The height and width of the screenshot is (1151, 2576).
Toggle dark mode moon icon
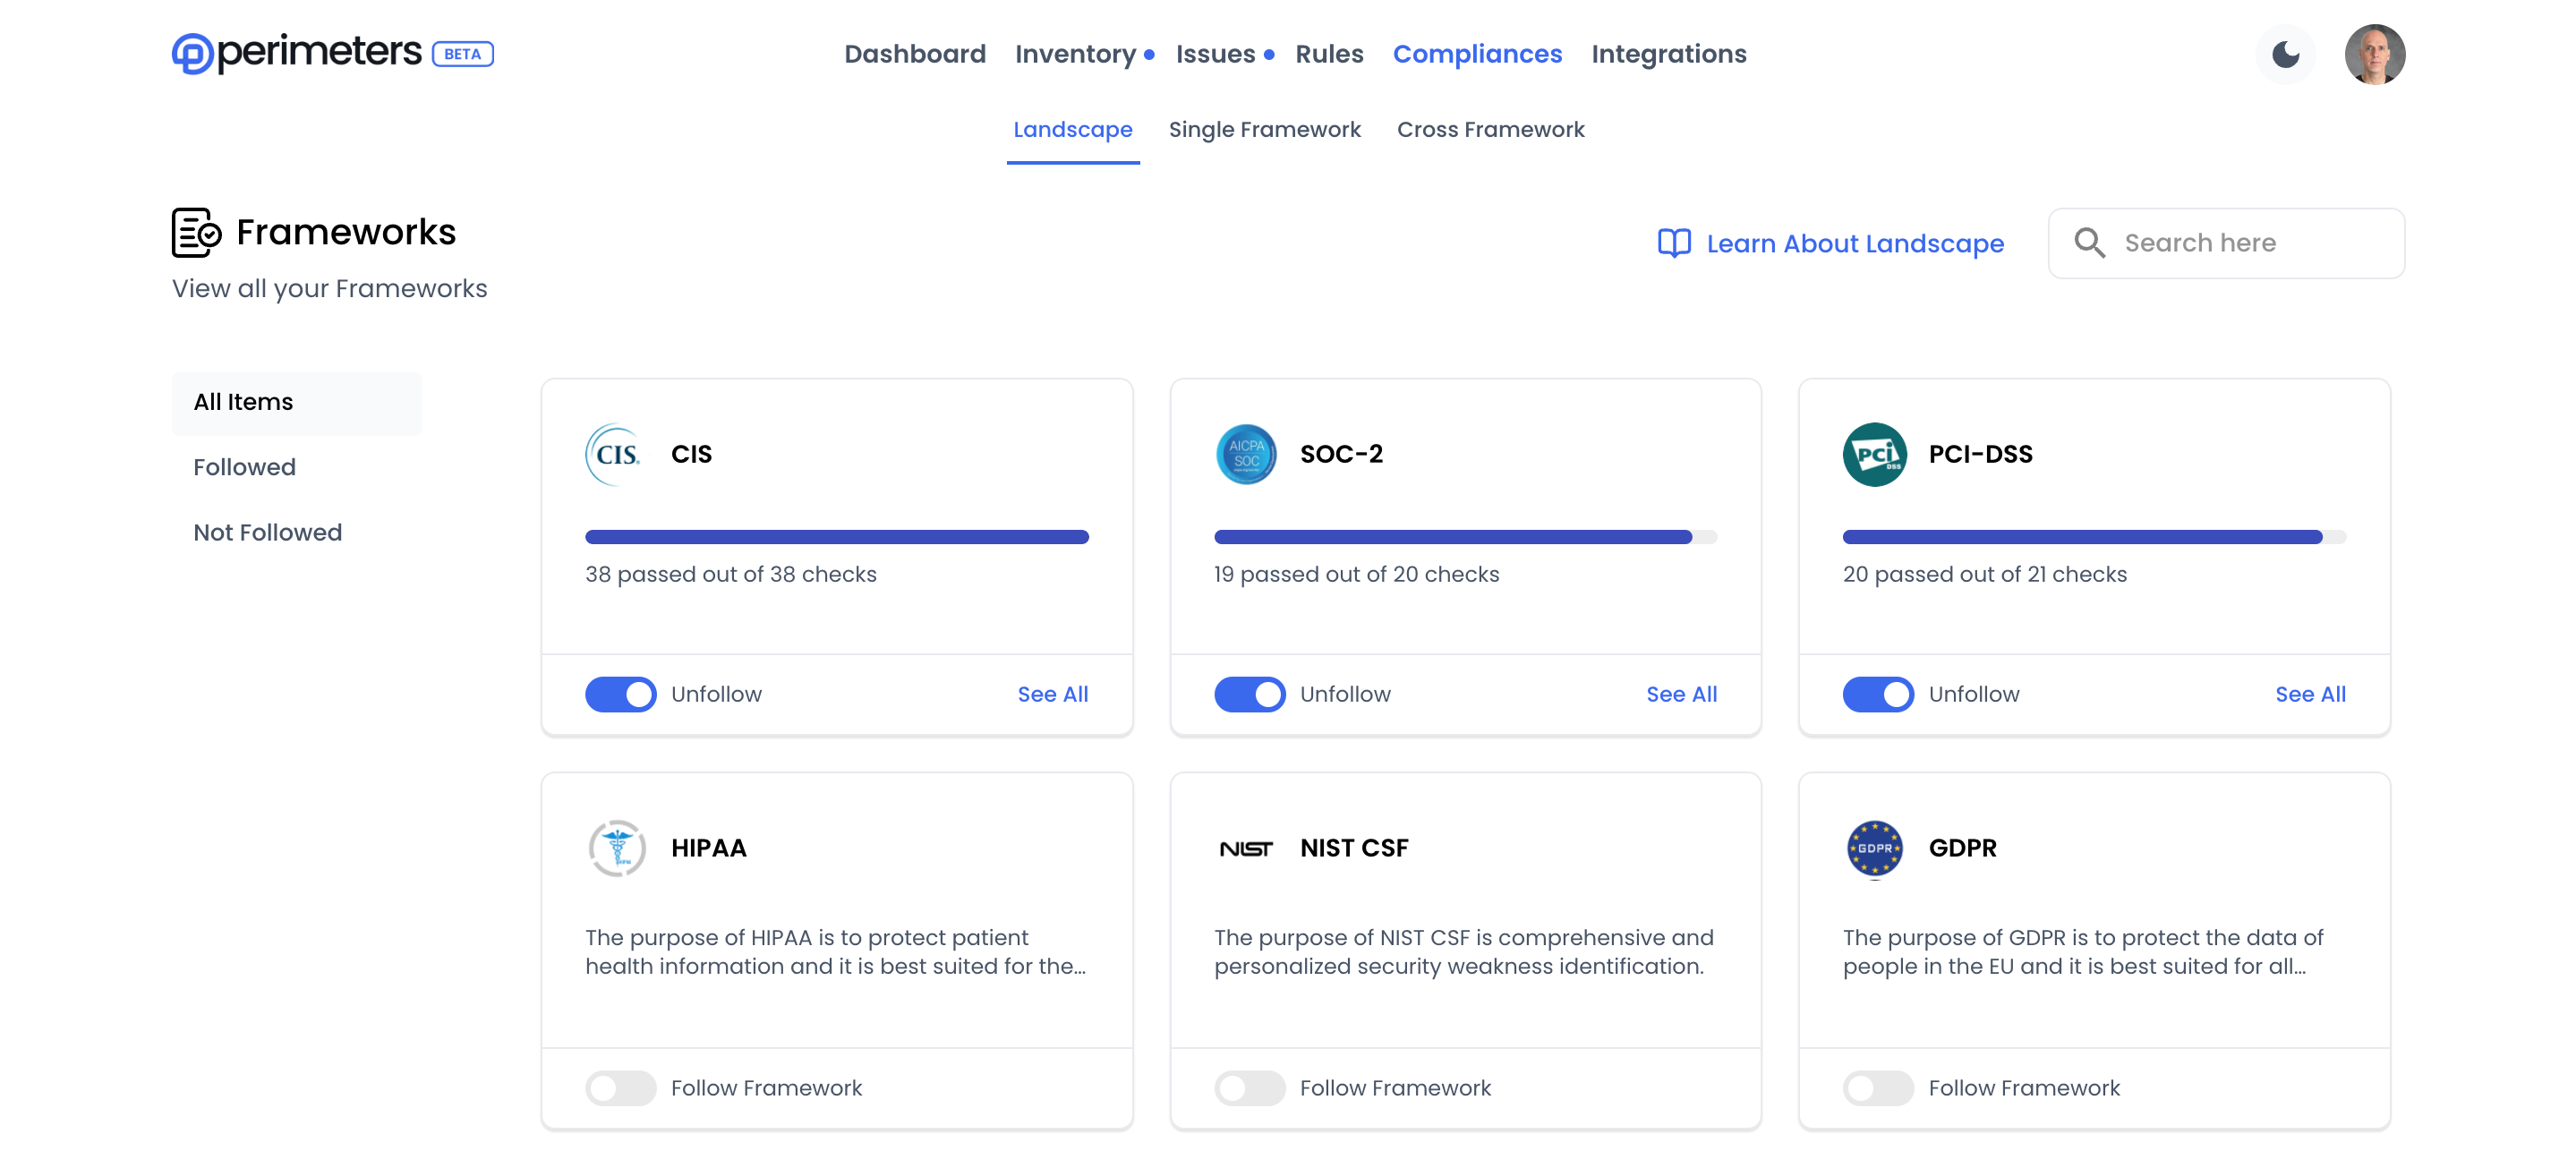tap(2285, 54)
